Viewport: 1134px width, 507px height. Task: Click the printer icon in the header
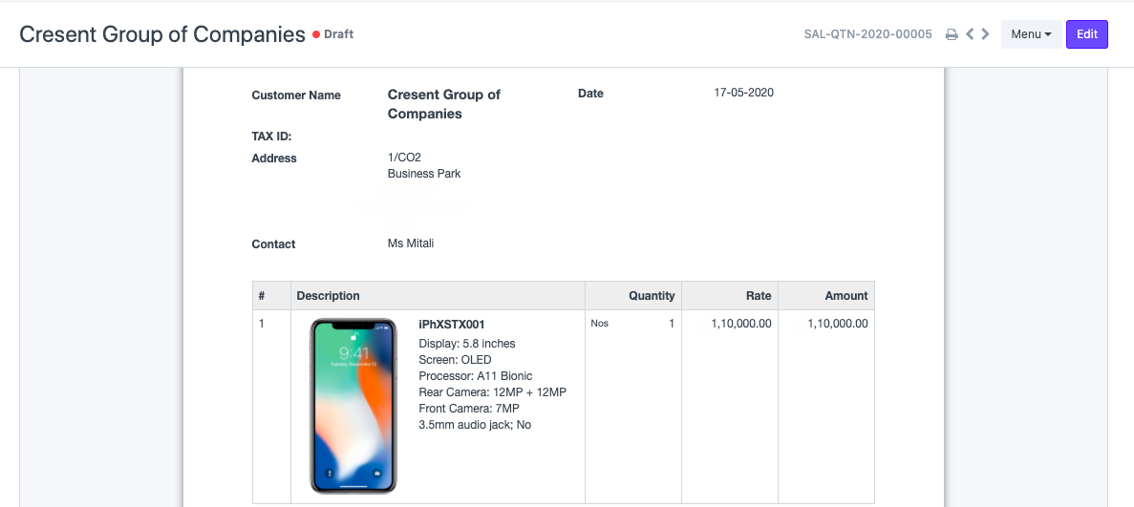tap(952, 34)
